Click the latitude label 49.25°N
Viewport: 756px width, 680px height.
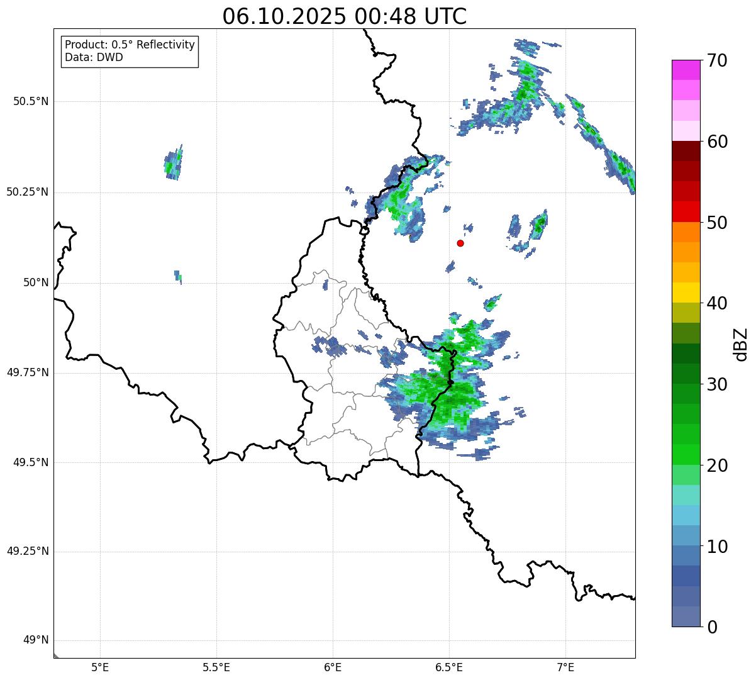point(28,551)
